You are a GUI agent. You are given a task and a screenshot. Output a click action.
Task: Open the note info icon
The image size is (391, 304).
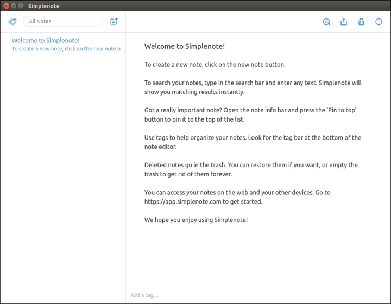379,22
